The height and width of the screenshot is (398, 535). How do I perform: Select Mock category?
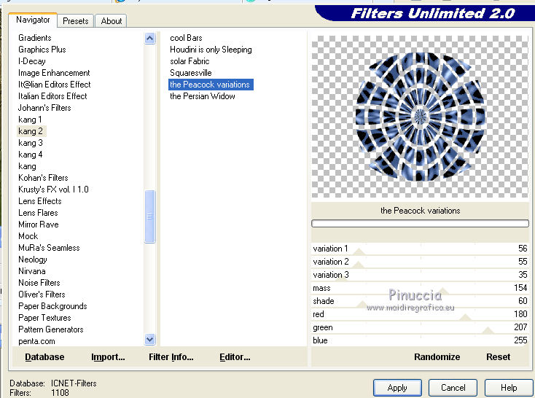tap(28, 236)
